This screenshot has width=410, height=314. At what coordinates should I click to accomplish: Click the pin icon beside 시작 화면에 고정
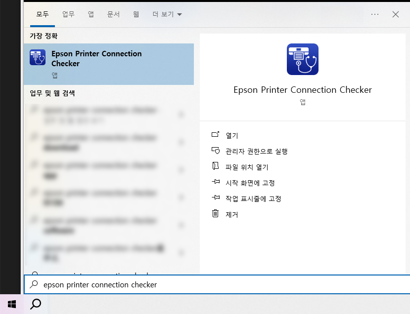click(x=216, y=182)
